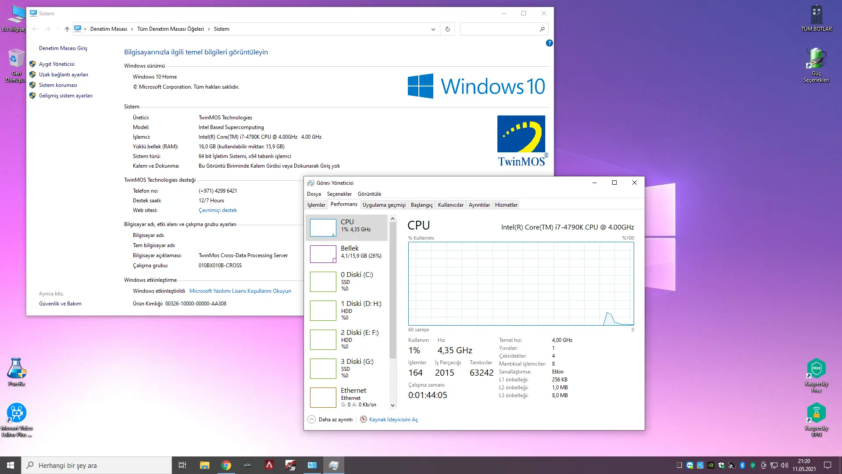Image resolution: width=842 pixels, height=474 pixels.
Task: Open NVIDIA tray icon
Action: point(711,465)
